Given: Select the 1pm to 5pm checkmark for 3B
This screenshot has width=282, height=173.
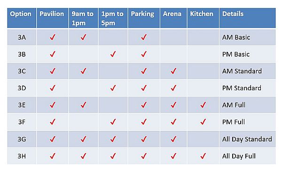Looking at the screenshot, I should coord(113,54).
